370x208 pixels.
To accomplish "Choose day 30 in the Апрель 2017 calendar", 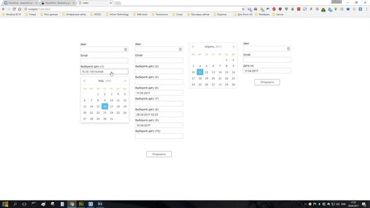I will coord(234,84).
